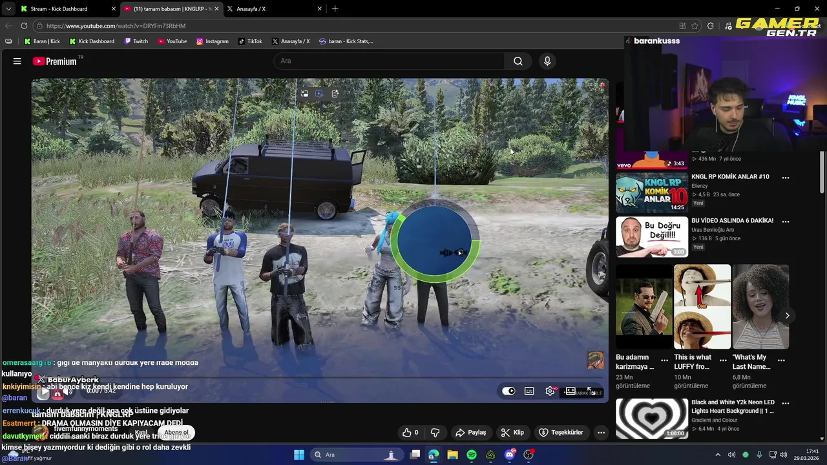Create a clip with Klip button
Screen dimensions: 827x465
click(512, 433)
